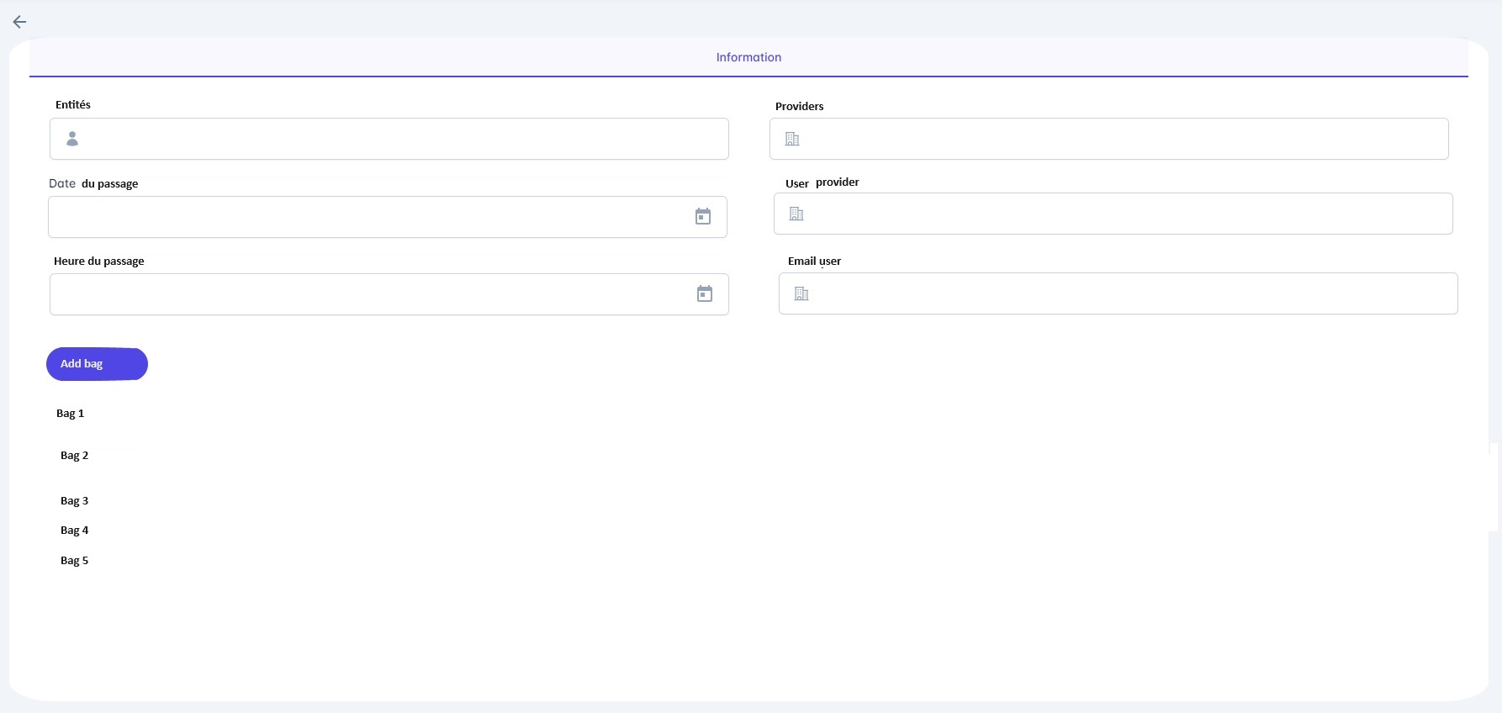
Task: Click the building icon in Email user field
Action: pos(801,293)
